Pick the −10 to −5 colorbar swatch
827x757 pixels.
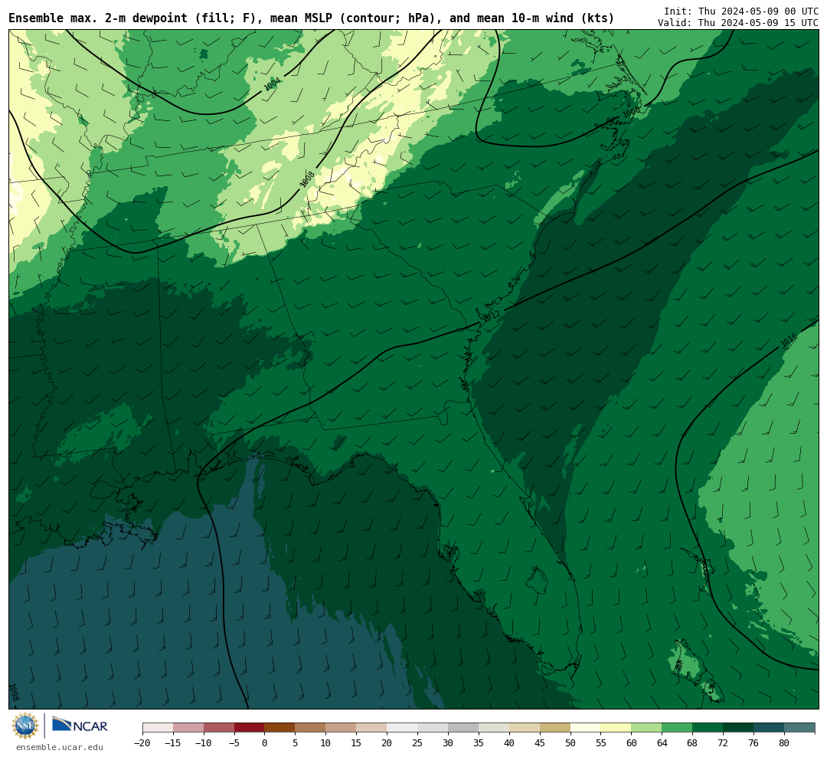click(x=219, y=728)
